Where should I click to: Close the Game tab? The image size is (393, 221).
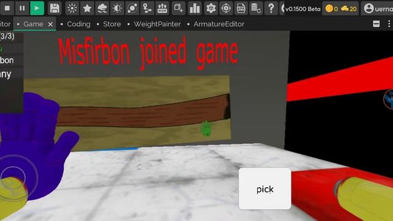tap(50, 25)
